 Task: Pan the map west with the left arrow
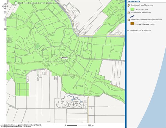(3, 6)
